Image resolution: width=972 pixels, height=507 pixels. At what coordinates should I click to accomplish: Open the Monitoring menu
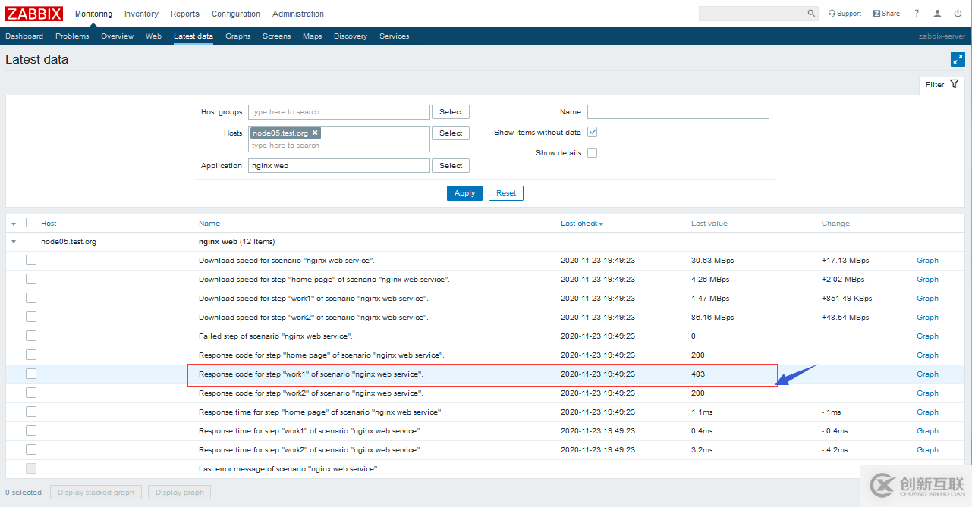coord(93,14)
